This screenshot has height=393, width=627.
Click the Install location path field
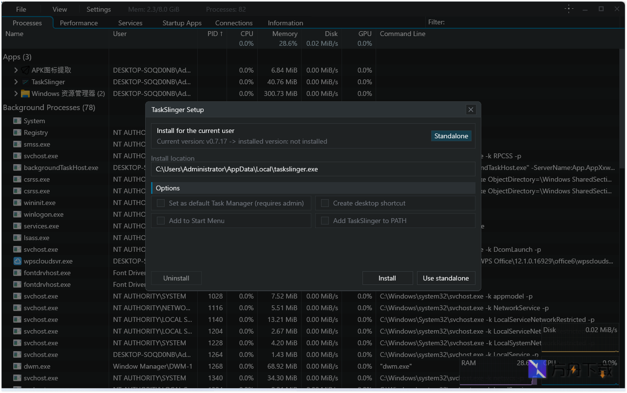(313, 169)
